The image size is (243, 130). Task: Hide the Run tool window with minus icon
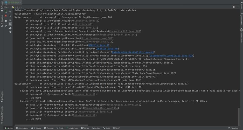tap(238, 7)
